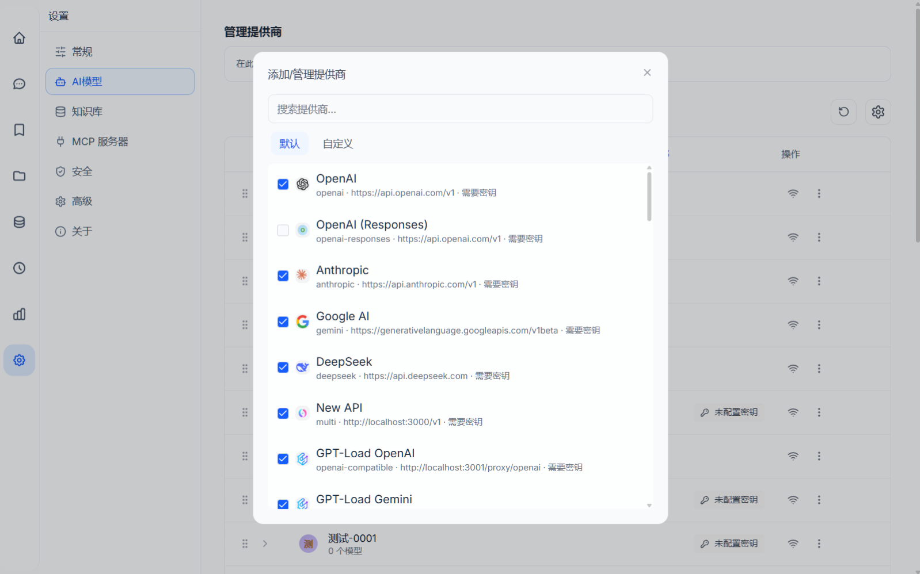This screenshot has width=920, height=574.
Task: Expand the 测试-0001 provider row
Action: tap(265, 544)
